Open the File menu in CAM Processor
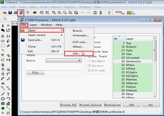This screenshot has width=164, height=116. [24, 25]
